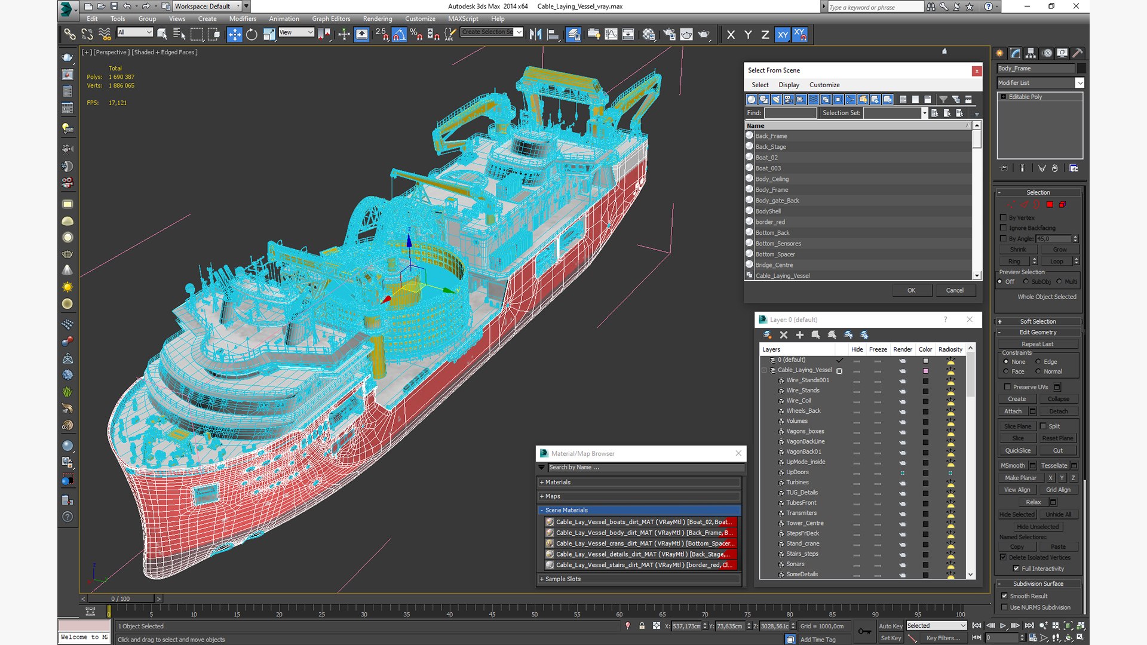Uncheck Smooth Result checkbox
1147x645 pixels.
click(1004, 595)
